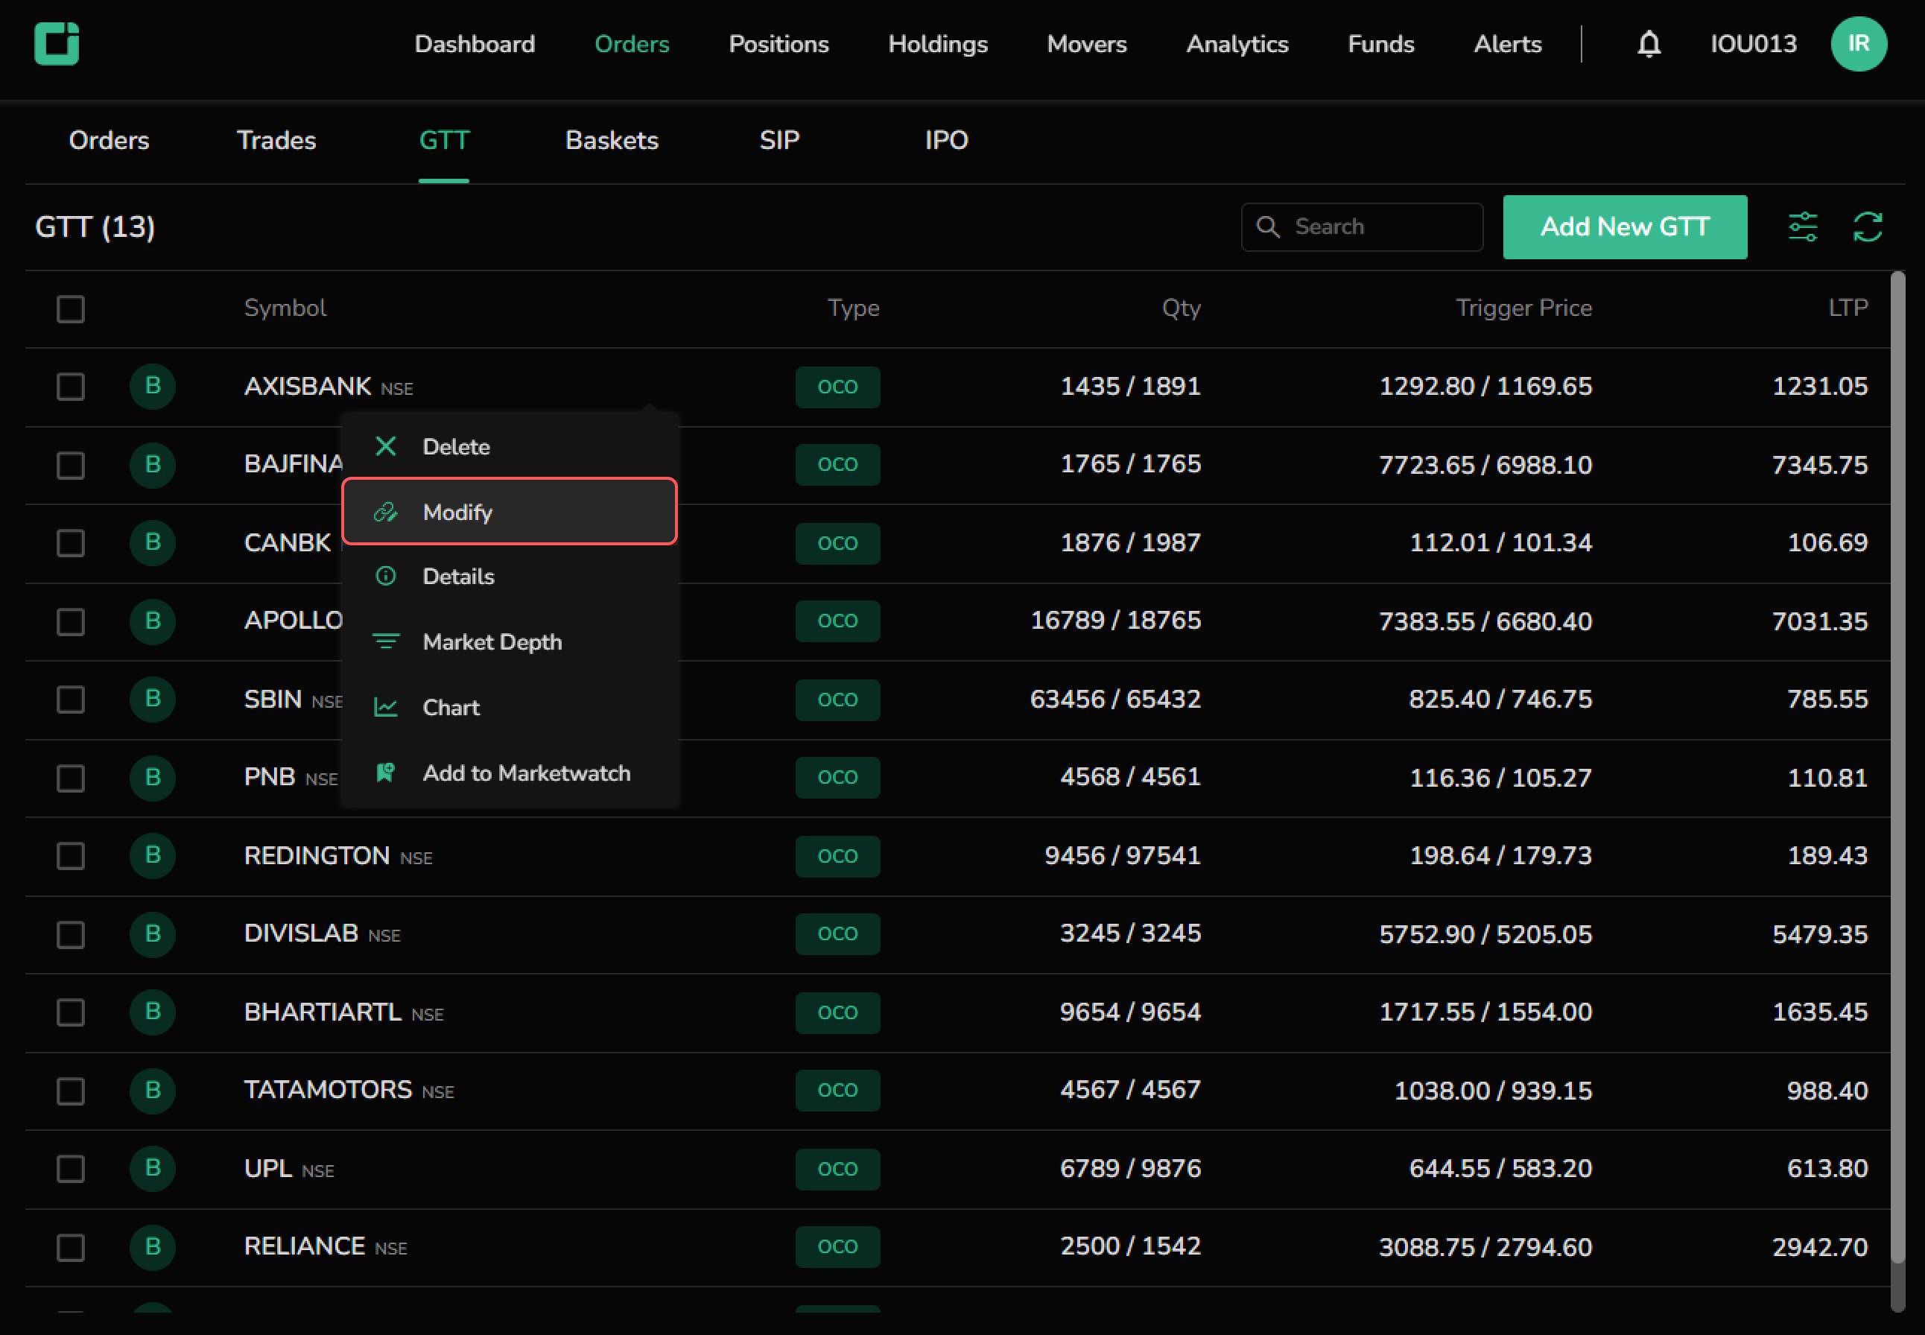Image resolution: width=1925 pixels, height=1335 pixels.
Task: Click the B badge for CANBK
Action: click(x=152, y=542)
